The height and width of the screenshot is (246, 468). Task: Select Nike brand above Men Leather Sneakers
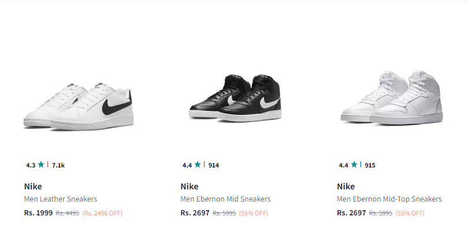click(33, 187)
